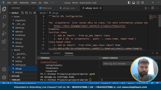Show additional activity bar views ellipsis

[x=4, y=49]
